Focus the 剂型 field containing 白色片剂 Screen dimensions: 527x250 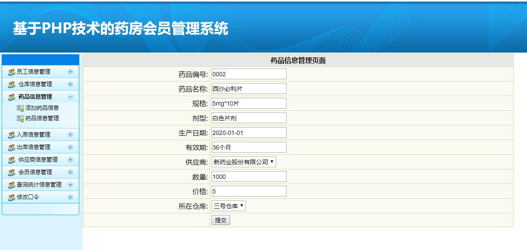click(x=249, y=118)
